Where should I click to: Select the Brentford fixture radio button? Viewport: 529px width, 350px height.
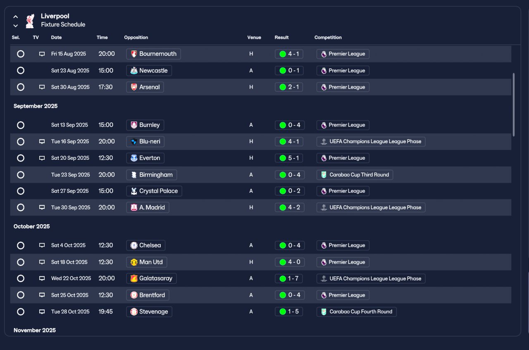tap(21, 295)
